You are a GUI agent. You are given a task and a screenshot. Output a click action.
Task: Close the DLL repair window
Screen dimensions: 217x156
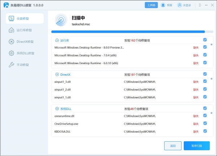pos(212,5)
